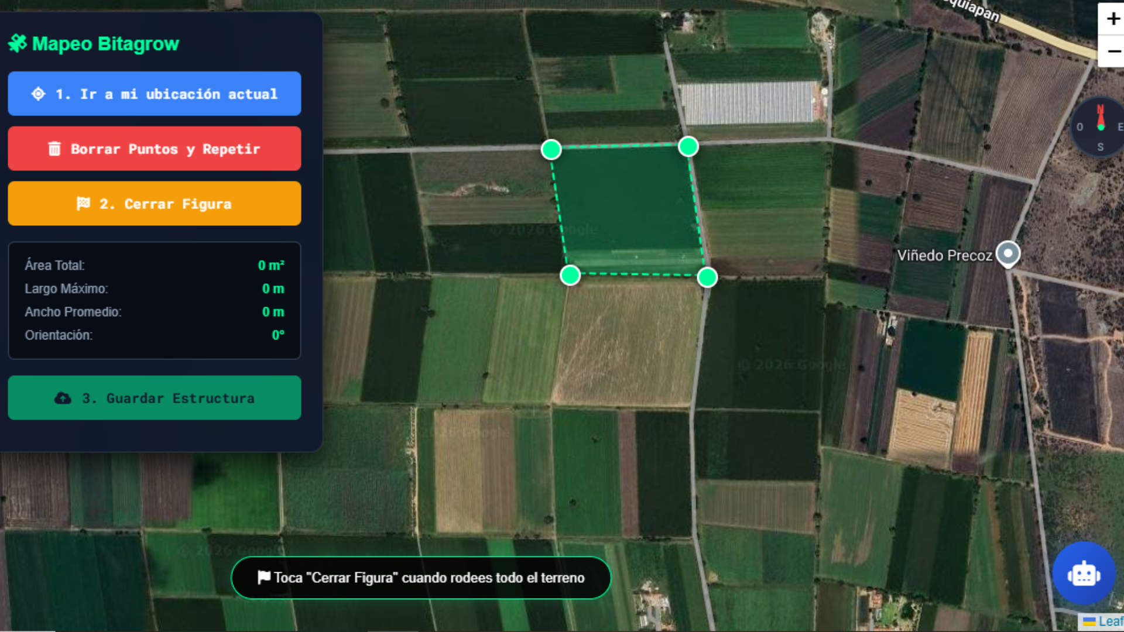Select the Viñedo Precoz map pin

coord(1008,254)
